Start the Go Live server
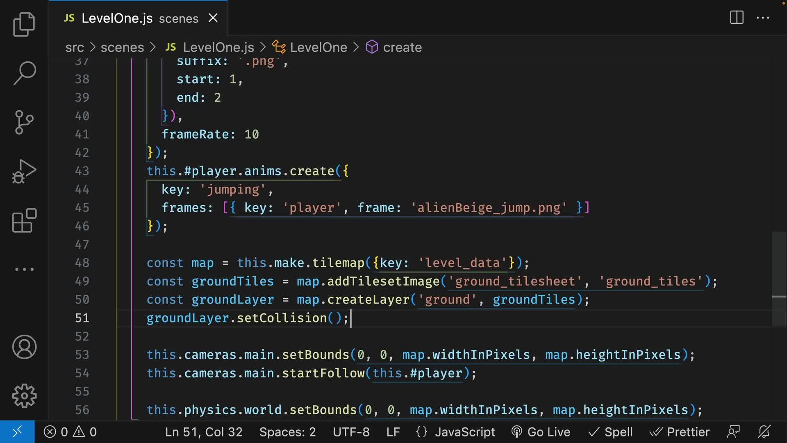Image resolution: width=787 pixels, height=443 pixels. 541,432
